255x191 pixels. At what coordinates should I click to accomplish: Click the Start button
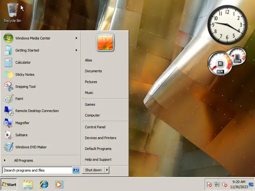pyautogui.click(x=9, y=185)
